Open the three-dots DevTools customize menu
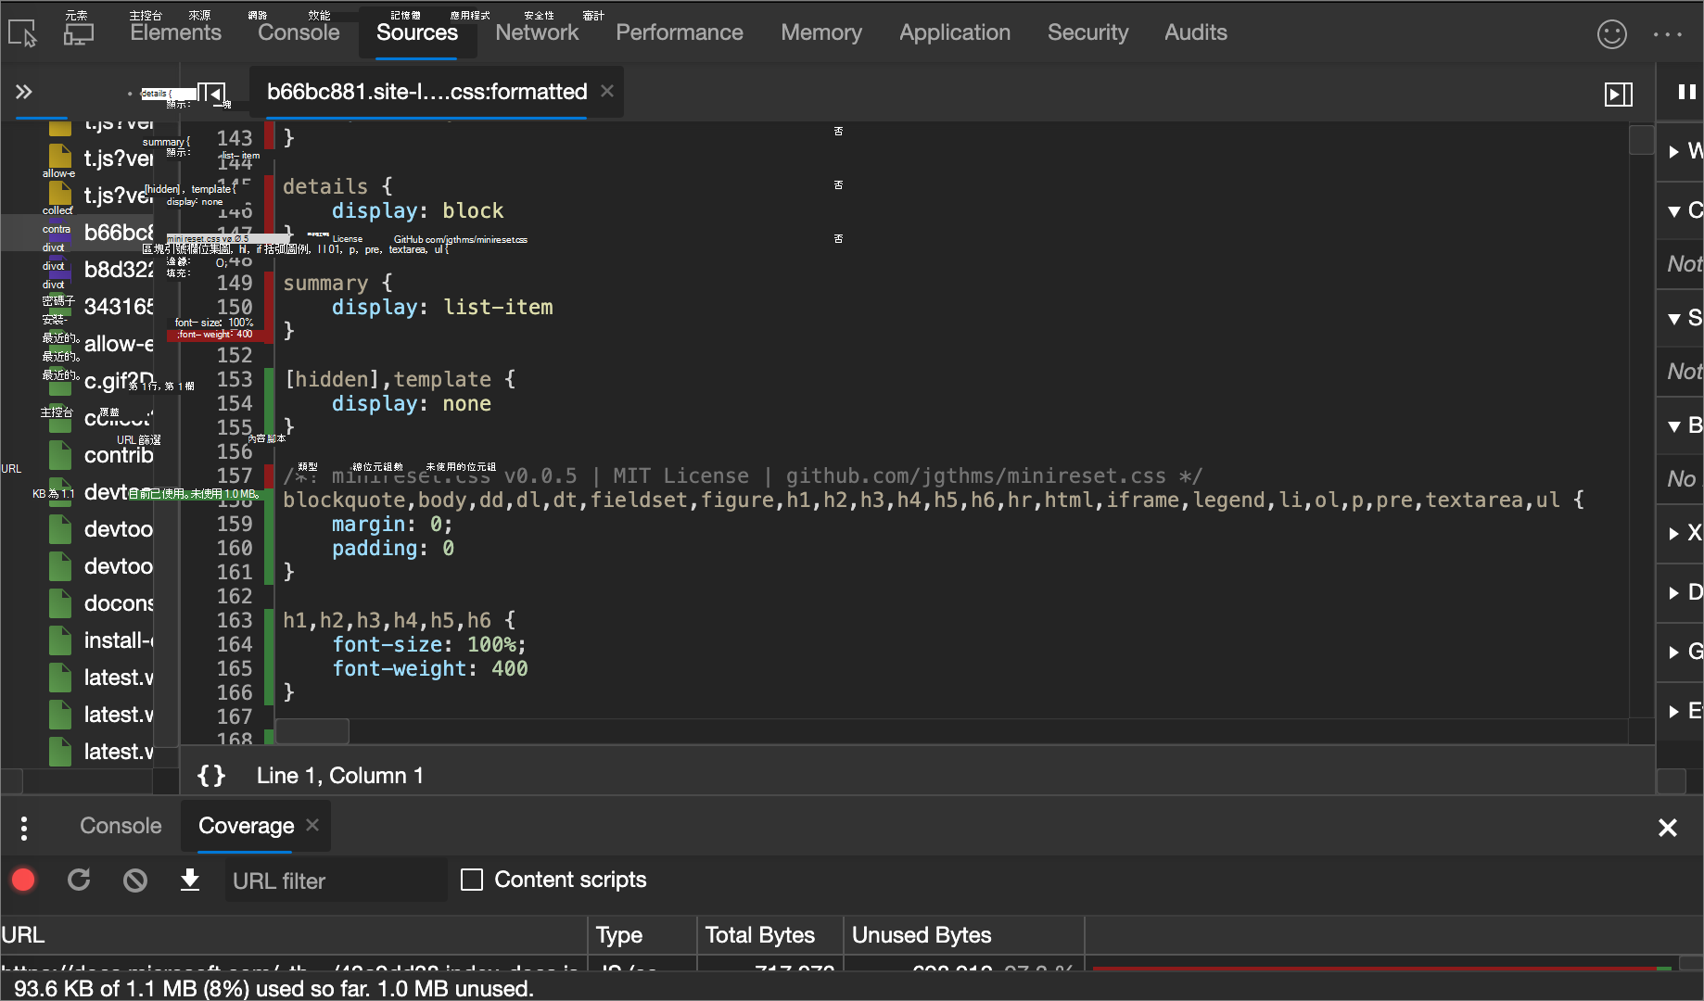Image resolution: width=1704 pixels, height=1001 pixels. pos(1667,34)
